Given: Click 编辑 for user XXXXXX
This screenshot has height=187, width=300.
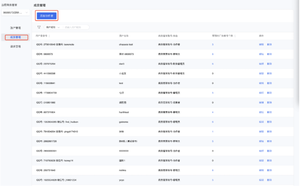Looking at the screenshot, I should [261, 151].
